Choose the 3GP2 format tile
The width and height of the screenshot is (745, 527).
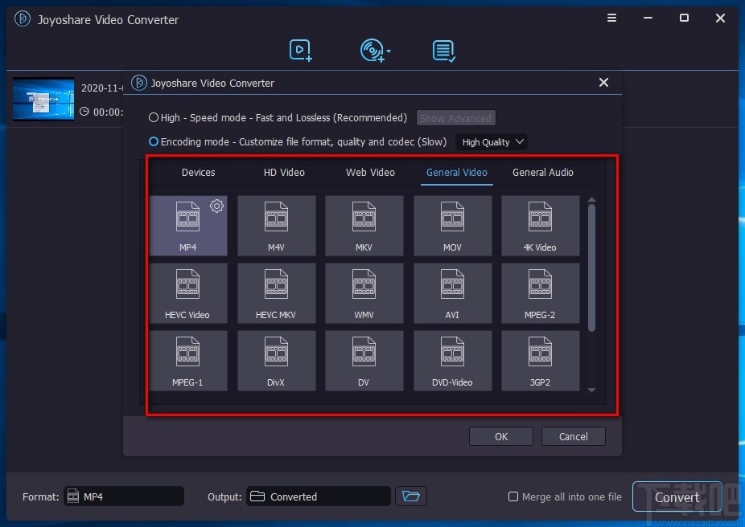click(x=540, y=361)
